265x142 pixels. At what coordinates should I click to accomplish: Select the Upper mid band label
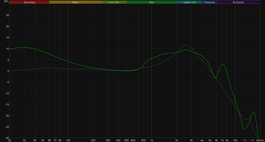189,2
